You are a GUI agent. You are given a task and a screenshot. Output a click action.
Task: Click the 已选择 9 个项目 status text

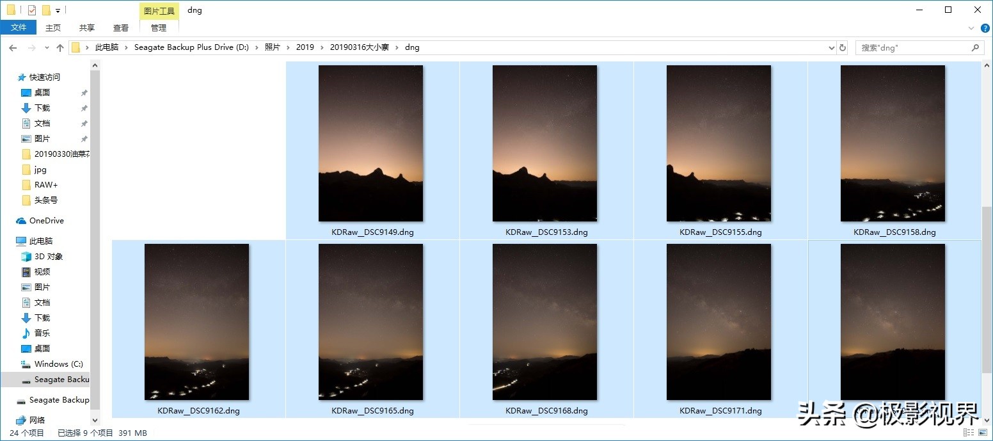(x=86, y=433)
